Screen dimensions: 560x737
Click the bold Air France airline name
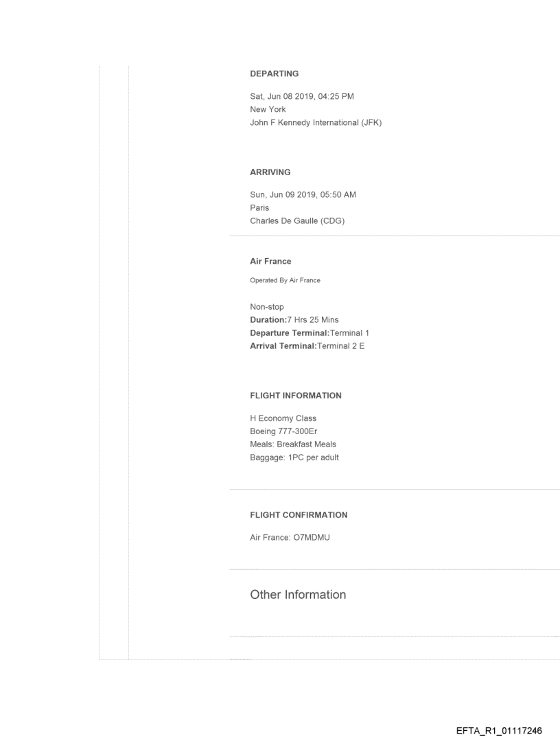click(269, 262)
